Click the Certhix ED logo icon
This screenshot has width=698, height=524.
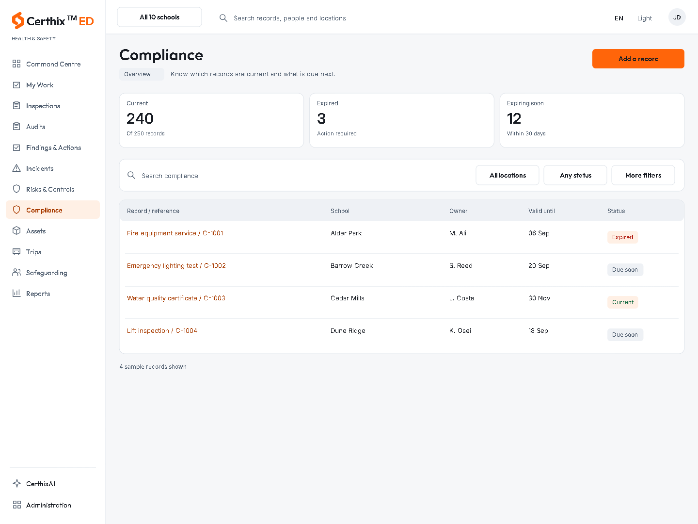pos(18,21)
